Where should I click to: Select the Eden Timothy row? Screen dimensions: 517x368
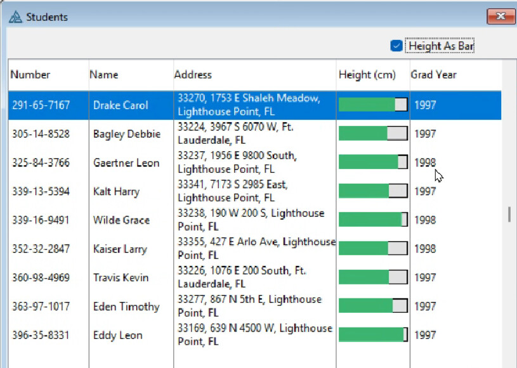click(126, 307)
